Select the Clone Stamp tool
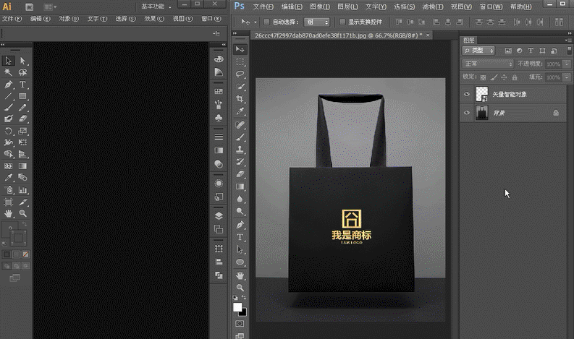Image resolution: width=574 pixels, height=339 pixels. 240,149
